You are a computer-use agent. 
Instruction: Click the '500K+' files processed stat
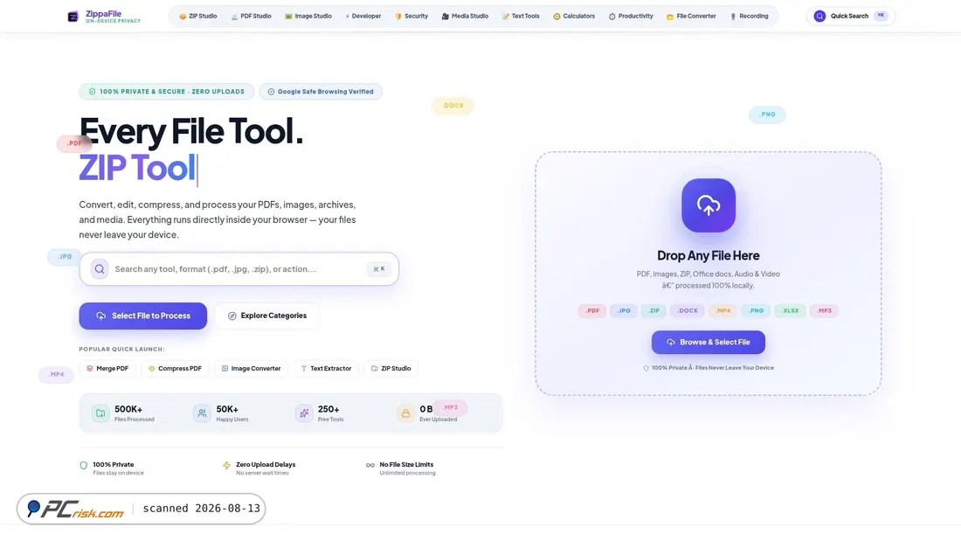point(128,409)
